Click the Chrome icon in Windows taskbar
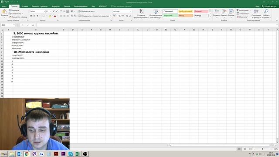Viewport: 279px width, 157px height. tap(27, 154)
